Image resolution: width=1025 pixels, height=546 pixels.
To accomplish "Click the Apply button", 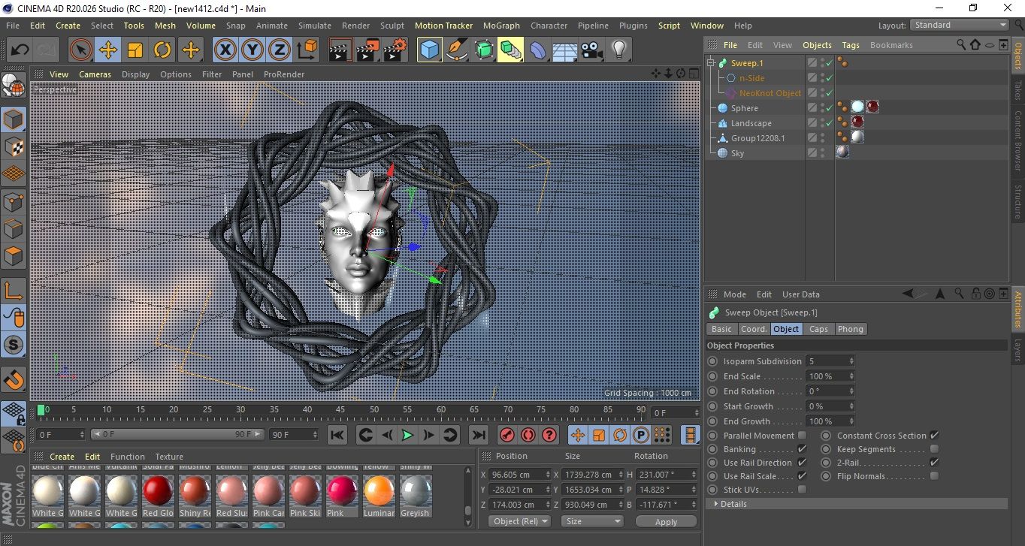I will tap(666, 521).
